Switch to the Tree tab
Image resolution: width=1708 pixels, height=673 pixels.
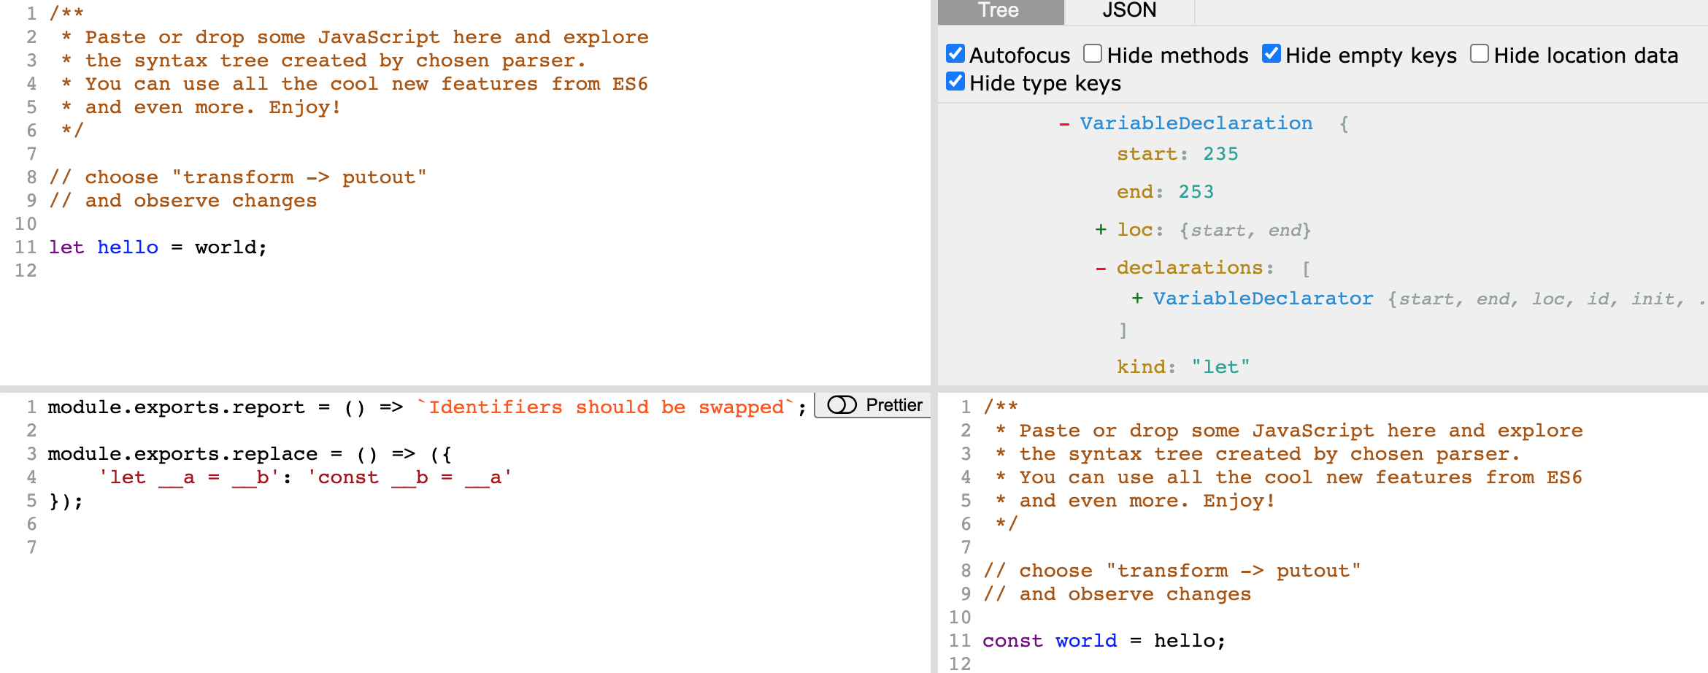1000,11
